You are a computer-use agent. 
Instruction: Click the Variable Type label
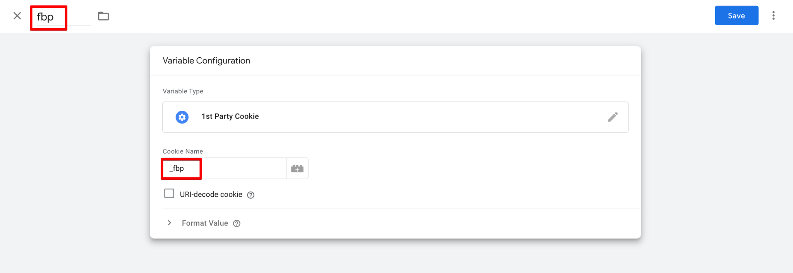click(183, 91)
